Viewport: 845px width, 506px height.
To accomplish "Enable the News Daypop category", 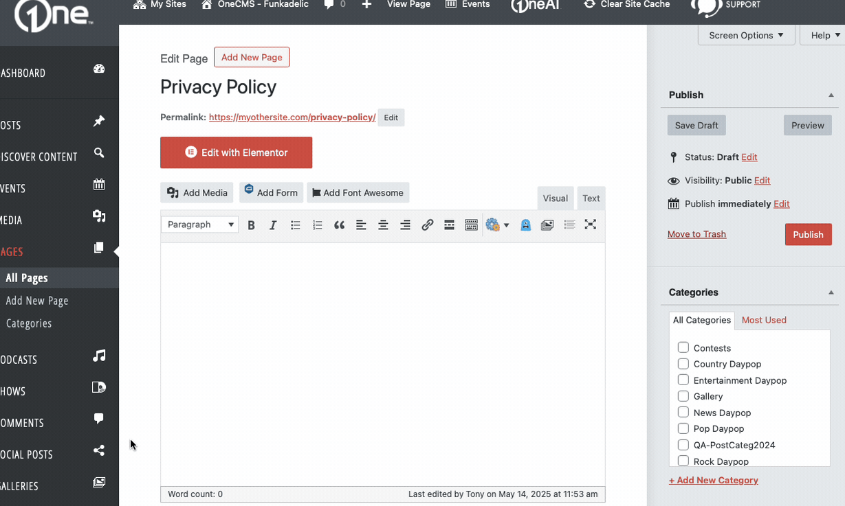I will [683, 411].
